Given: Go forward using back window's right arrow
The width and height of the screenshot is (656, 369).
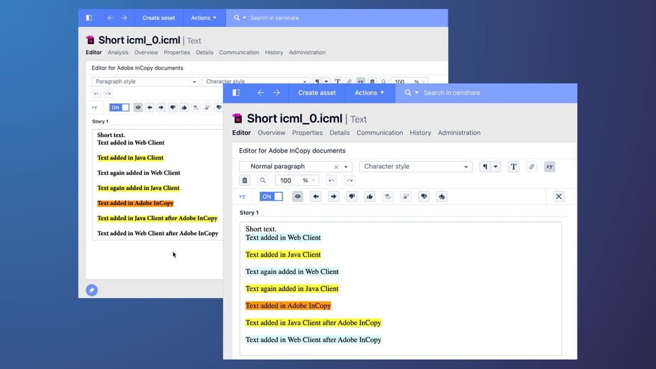Looking at the screenshot, I should (124, 18).
